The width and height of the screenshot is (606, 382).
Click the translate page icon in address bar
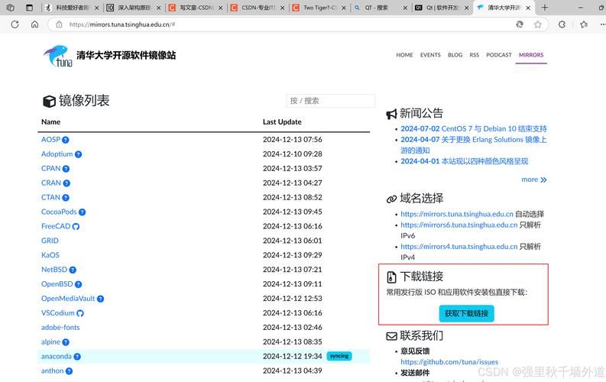(x=520, y=24)
